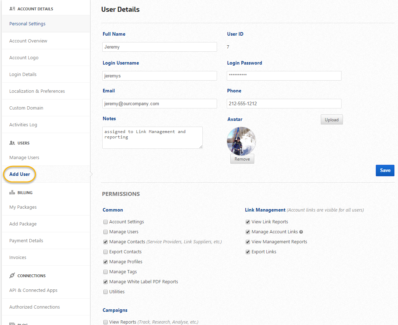Click the Users section icon
Screen dimensions: 398x325
click(12, 143)
